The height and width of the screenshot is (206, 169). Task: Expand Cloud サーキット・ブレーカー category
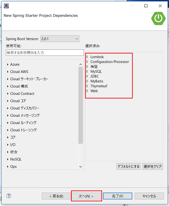[8, 79]
